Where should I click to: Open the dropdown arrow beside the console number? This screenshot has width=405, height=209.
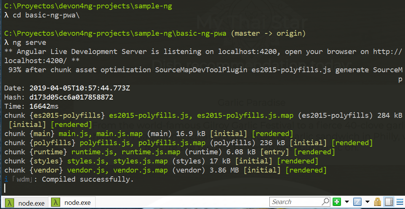(x=367, y=202)
